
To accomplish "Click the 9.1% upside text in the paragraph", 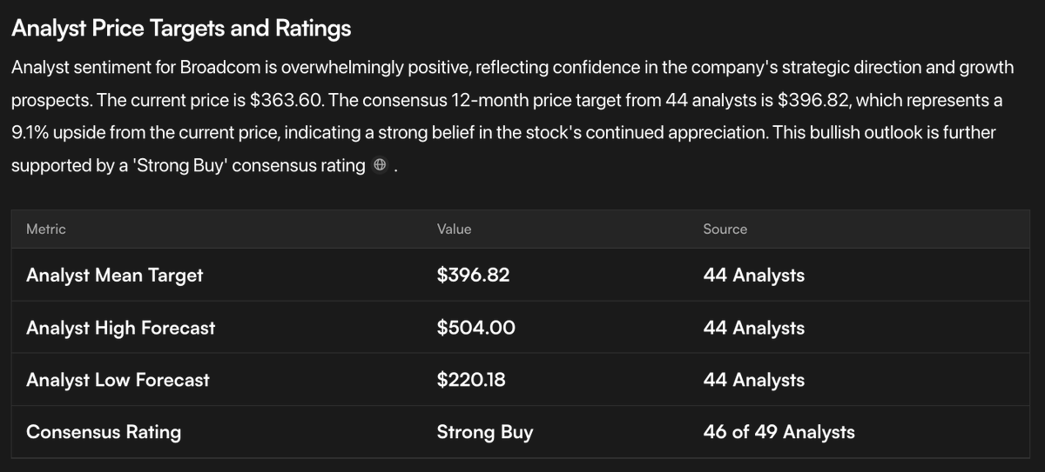I will [x=32, y=133].
